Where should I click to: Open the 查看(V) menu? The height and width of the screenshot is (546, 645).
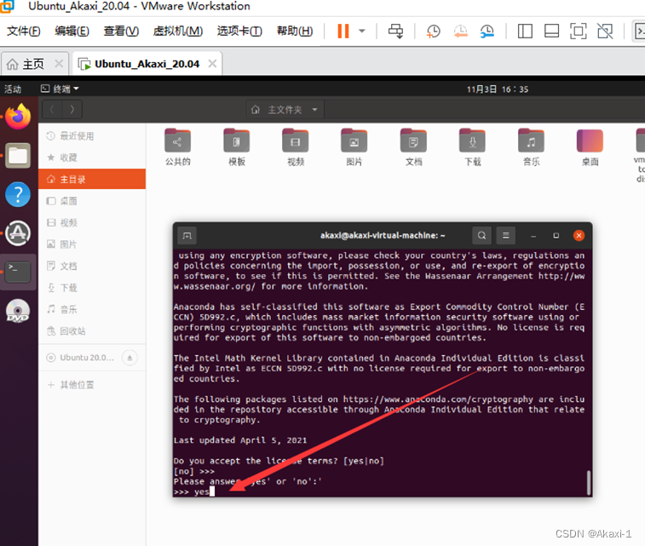[121, 31]
